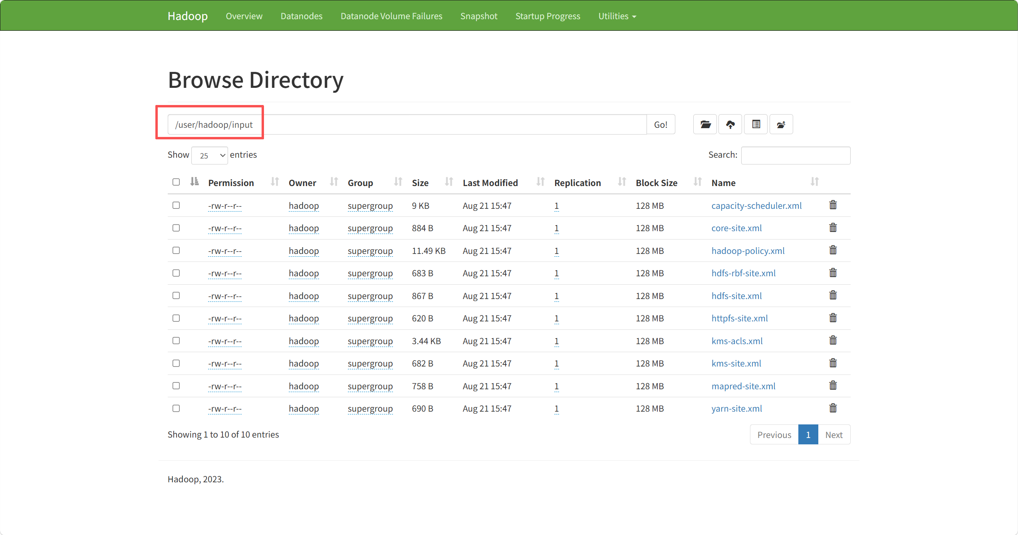Click supergroup in httpfs-site.xml row
This screenshot has width=1018, height=535.
tap(370, 318)
